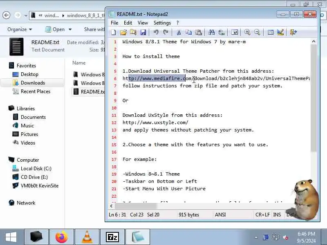Click the address bar breadcrumb chevron «
The image size is (327, 245).
(40, 16)
